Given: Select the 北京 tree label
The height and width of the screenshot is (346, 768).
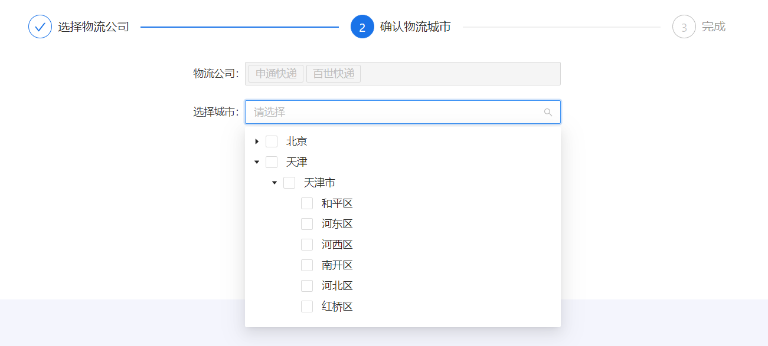Looking at the screenshot, I should point(296,141).
